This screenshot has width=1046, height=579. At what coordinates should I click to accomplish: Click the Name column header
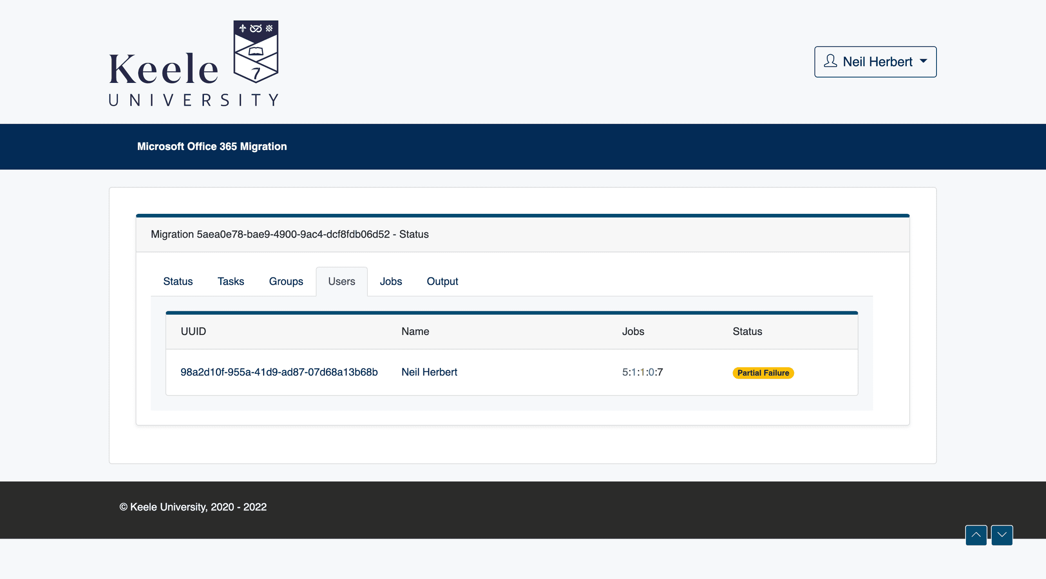coord(415,331)
